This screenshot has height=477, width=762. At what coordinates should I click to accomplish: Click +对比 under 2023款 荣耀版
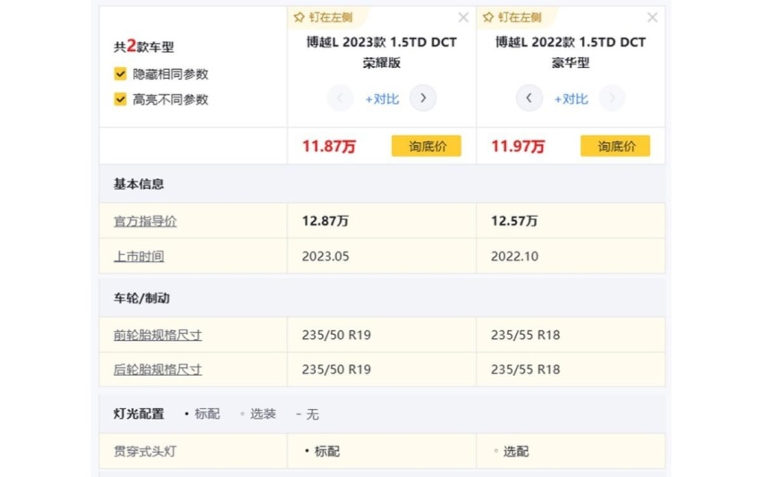382,99
